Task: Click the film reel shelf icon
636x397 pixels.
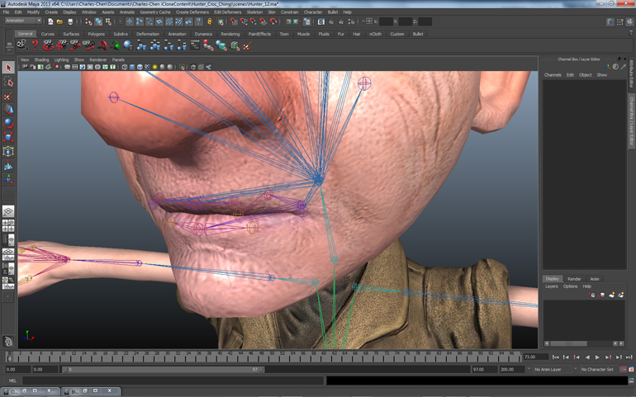Action: 21,45
